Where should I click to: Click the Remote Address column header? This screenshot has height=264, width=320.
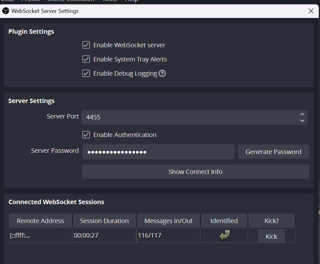(x=40, y=221)
